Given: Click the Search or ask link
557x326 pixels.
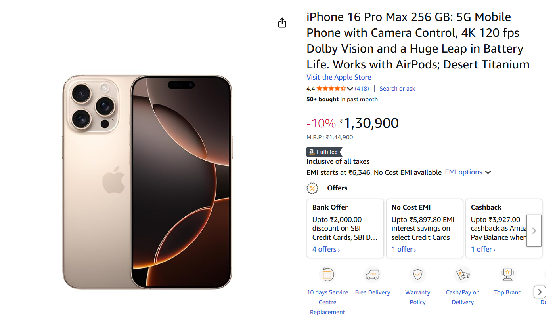Looking at the screenshot, I should pos(397,89).
